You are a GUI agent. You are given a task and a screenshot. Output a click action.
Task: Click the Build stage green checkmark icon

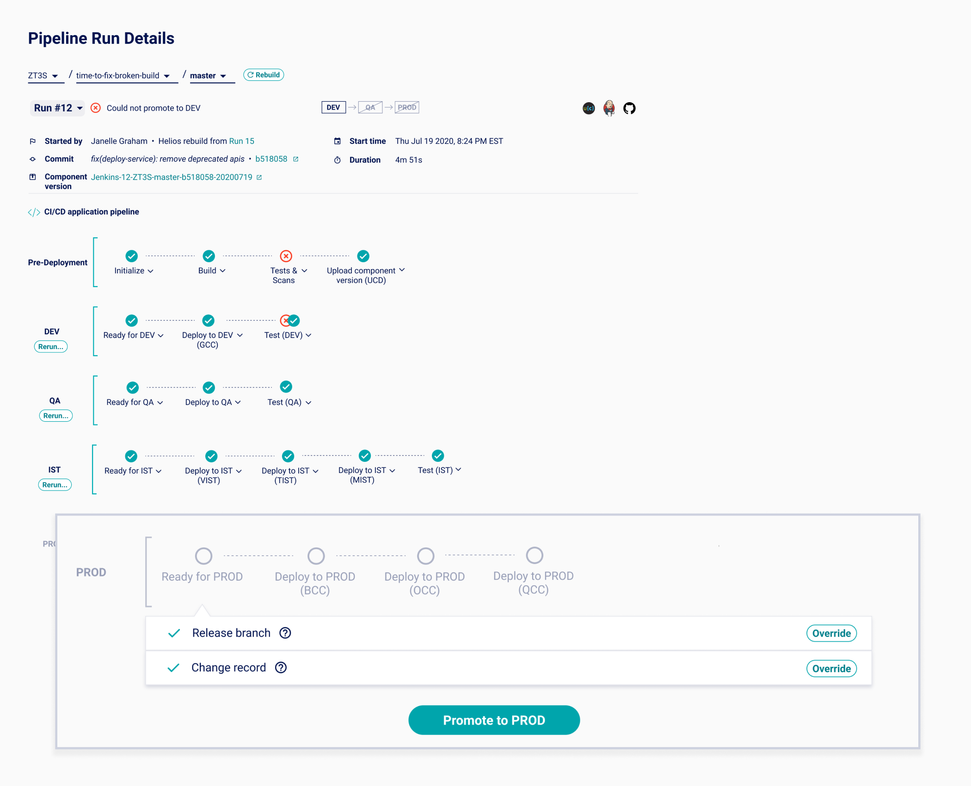[x=209, y=256]
